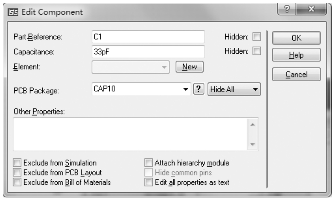Toggle Hidden checkbox for Capacitance

[257, 52]
